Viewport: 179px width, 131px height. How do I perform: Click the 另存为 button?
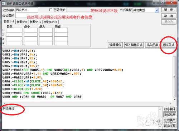pyautogui.click(x=169, y=22)
